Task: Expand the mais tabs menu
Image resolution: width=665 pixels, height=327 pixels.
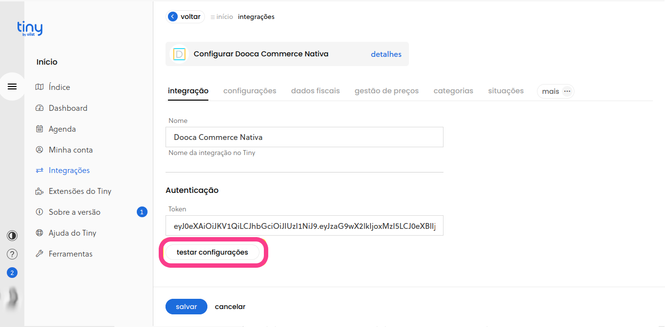Action: click(x=555, y=91)
